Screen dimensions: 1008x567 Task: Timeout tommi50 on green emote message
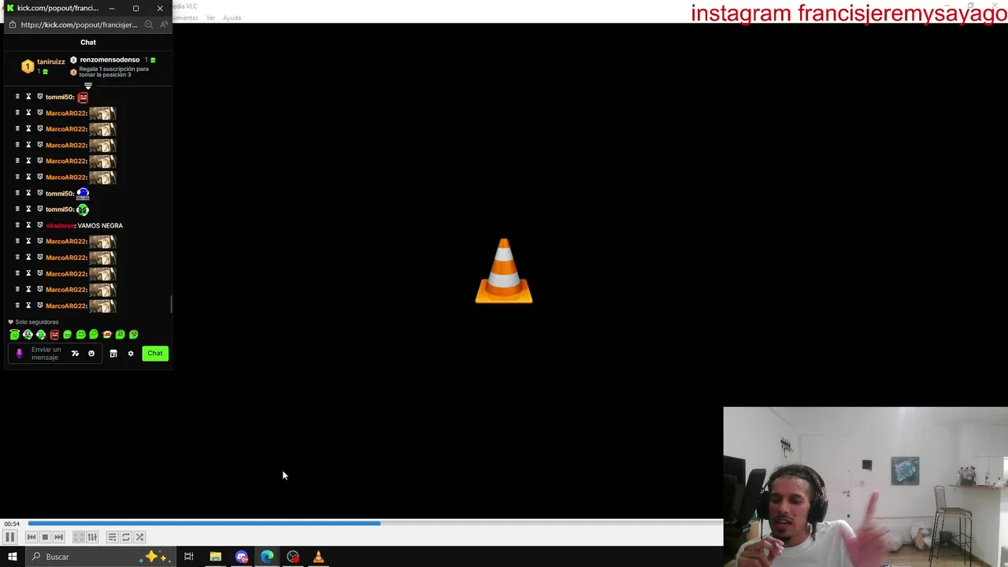28,209
